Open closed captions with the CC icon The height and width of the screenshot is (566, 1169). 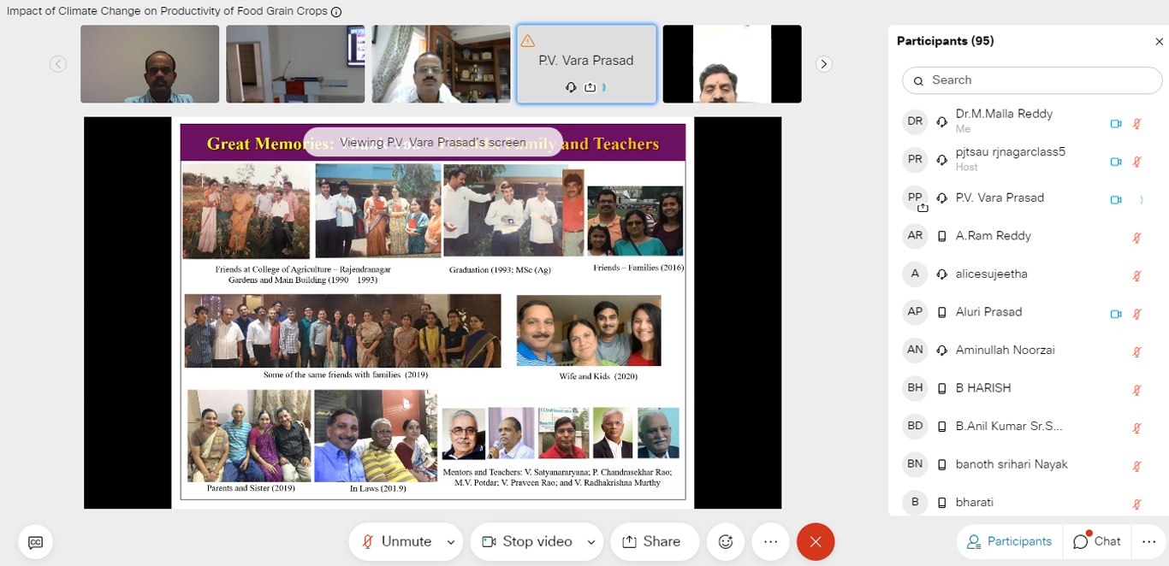coord(35,542)
